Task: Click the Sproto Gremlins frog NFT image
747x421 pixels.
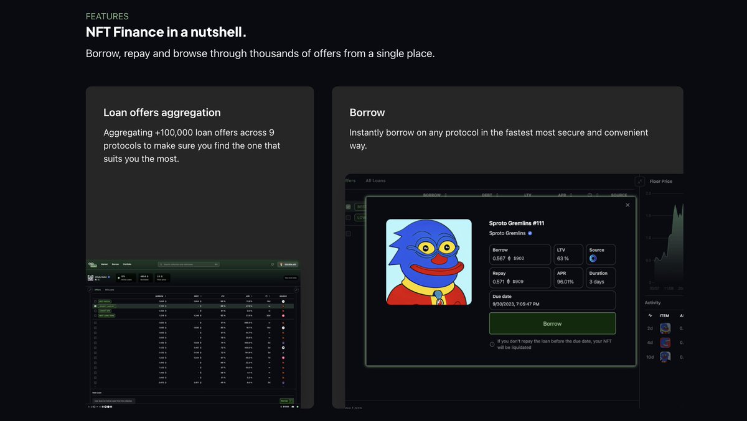Action: click(x=429, y=262)
